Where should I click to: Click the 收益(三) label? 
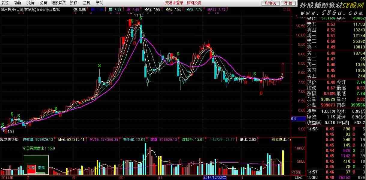click(314, 123)
